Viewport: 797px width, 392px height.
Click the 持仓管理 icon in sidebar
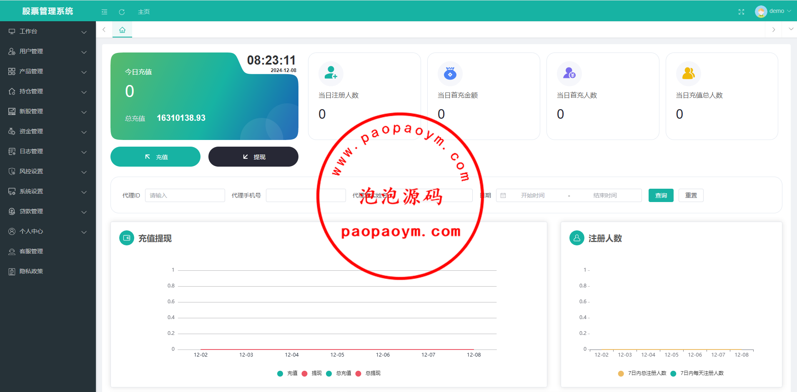coord(12,91)
